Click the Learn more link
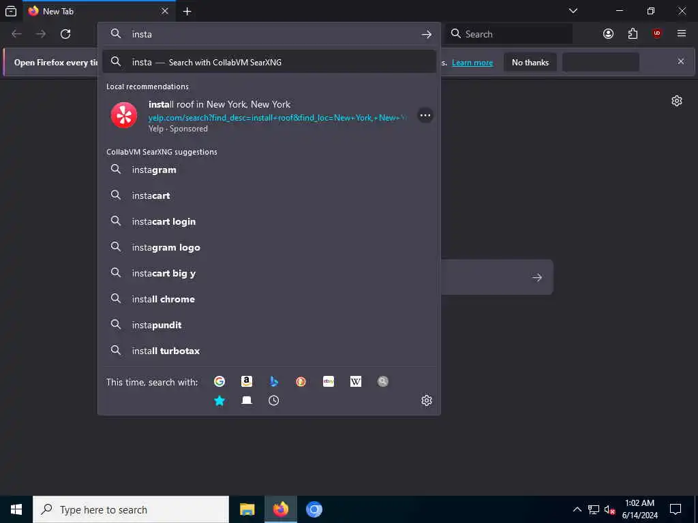 coord(472,62)
